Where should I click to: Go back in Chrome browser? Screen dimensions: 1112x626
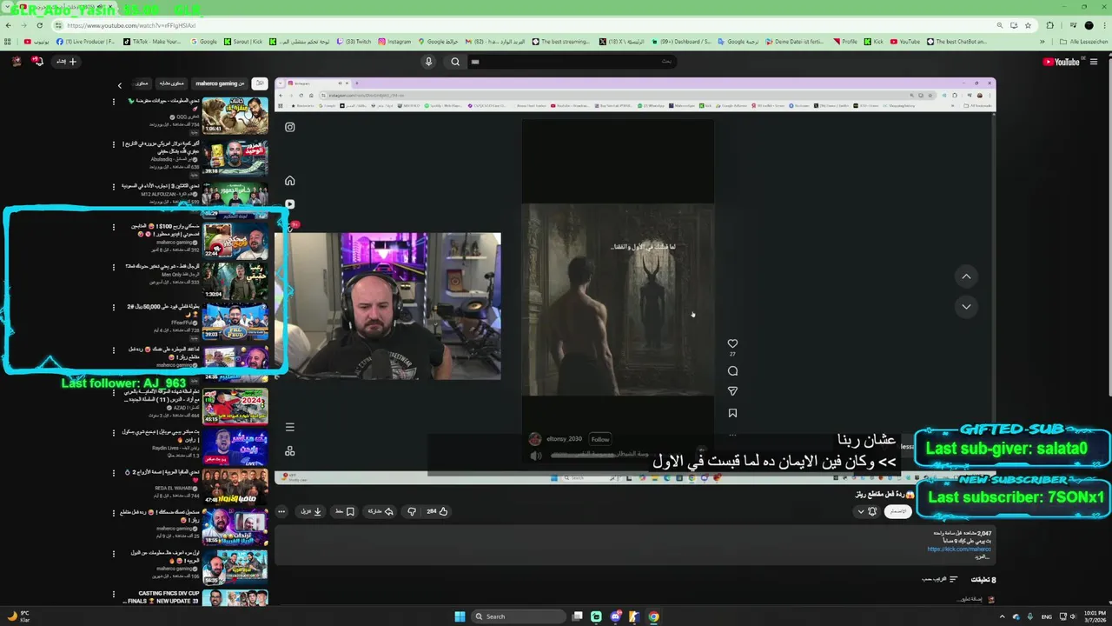pyautogui.click(x=8, y=25)
